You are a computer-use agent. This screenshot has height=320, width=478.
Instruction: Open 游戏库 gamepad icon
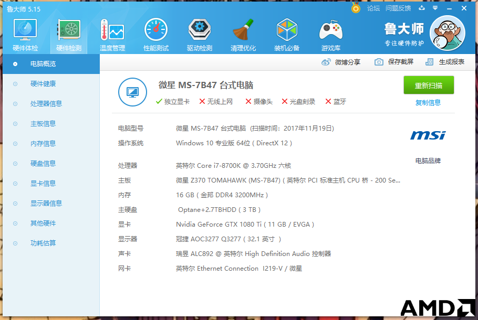pyautogui.click(x=331, y=35)
